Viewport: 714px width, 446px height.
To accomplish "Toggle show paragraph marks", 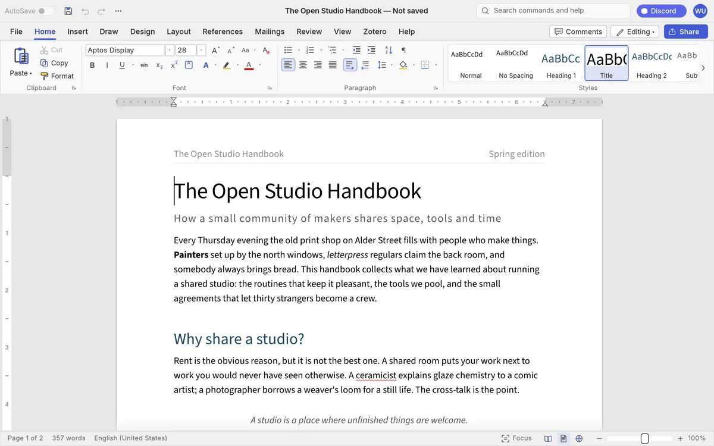I will pyautogui.click(x=403, y=50).
